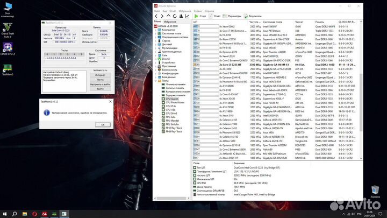Click the horizontal scrollbar under the AIDA64 tree
The height and width of the screenshot is (218, 387).
tap(171, 198)
